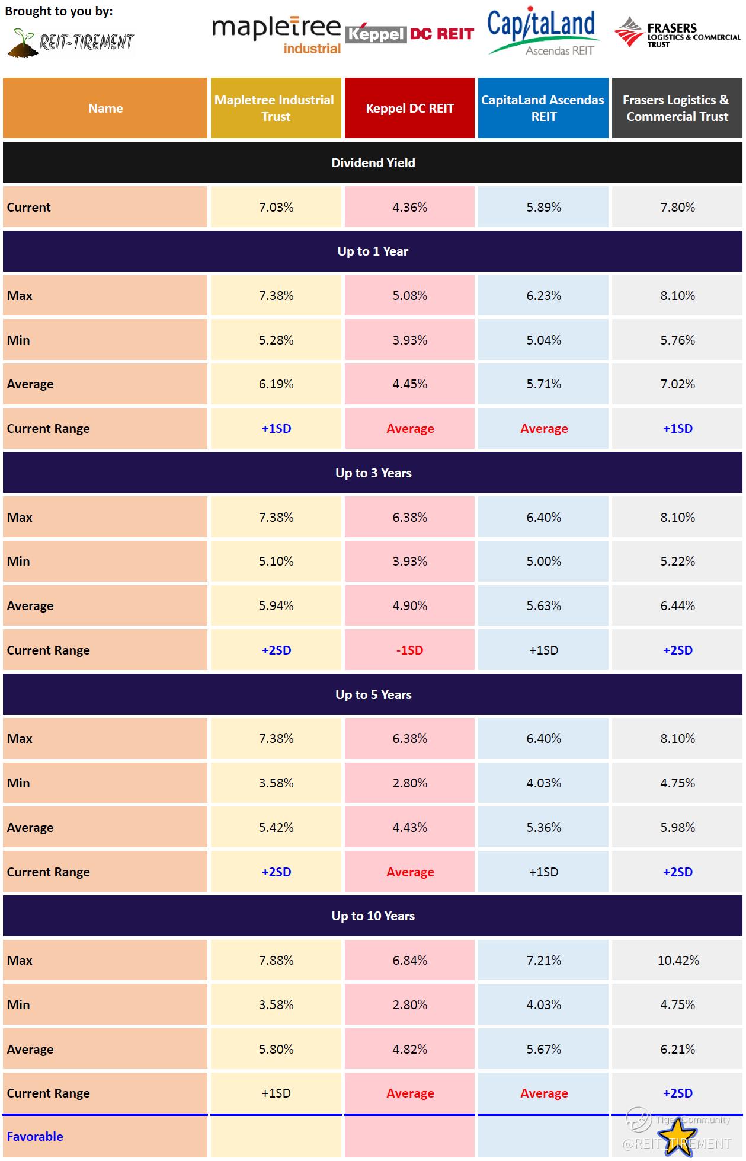Click the Up to 3 Years section bar
This screenshot has width=746, height=1161.
373,473
